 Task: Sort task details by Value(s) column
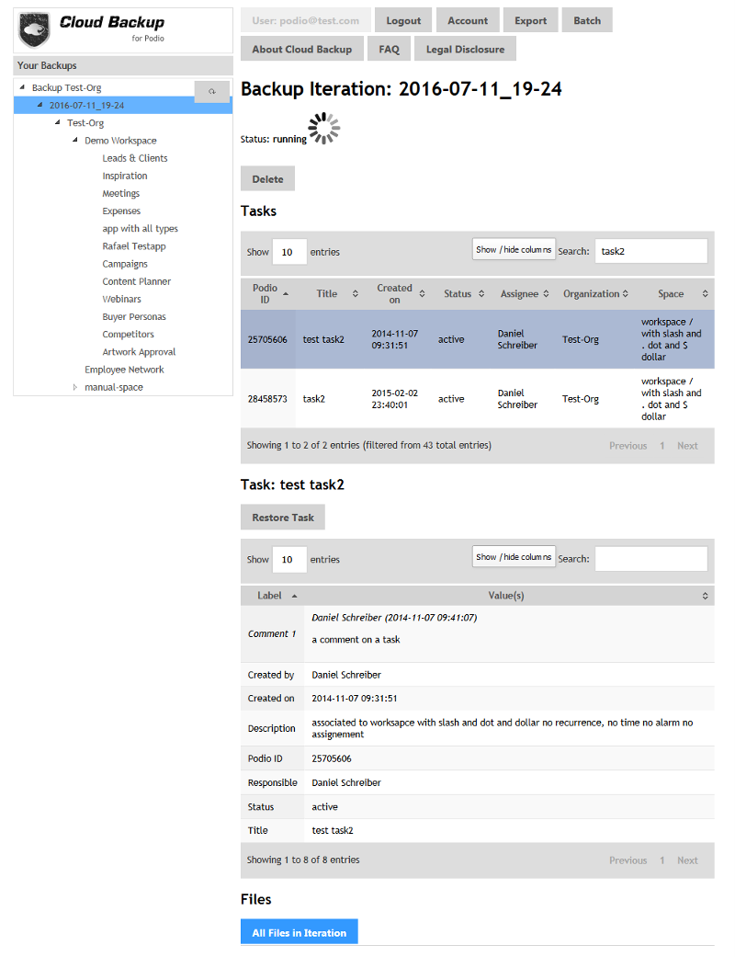coord(705,596)
